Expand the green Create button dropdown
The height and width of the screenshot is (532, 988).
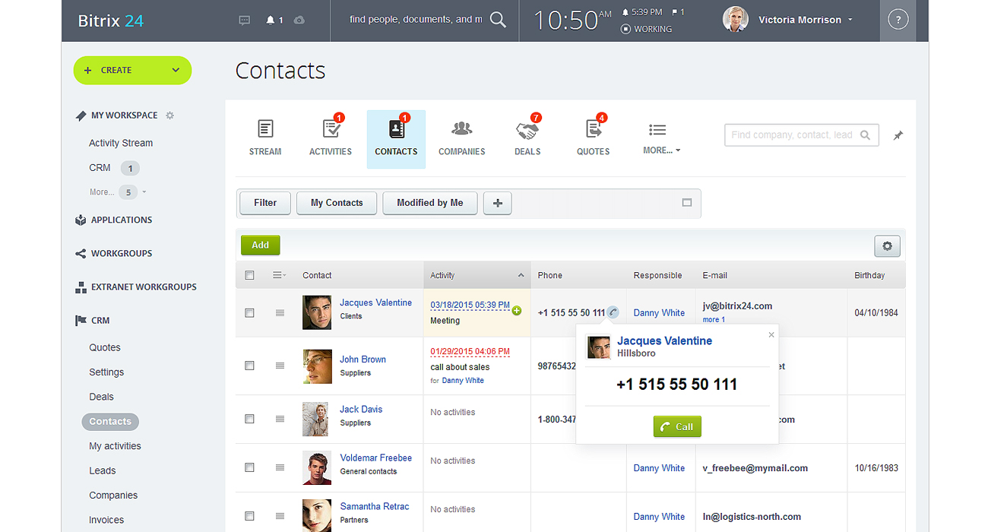[176, 70]
